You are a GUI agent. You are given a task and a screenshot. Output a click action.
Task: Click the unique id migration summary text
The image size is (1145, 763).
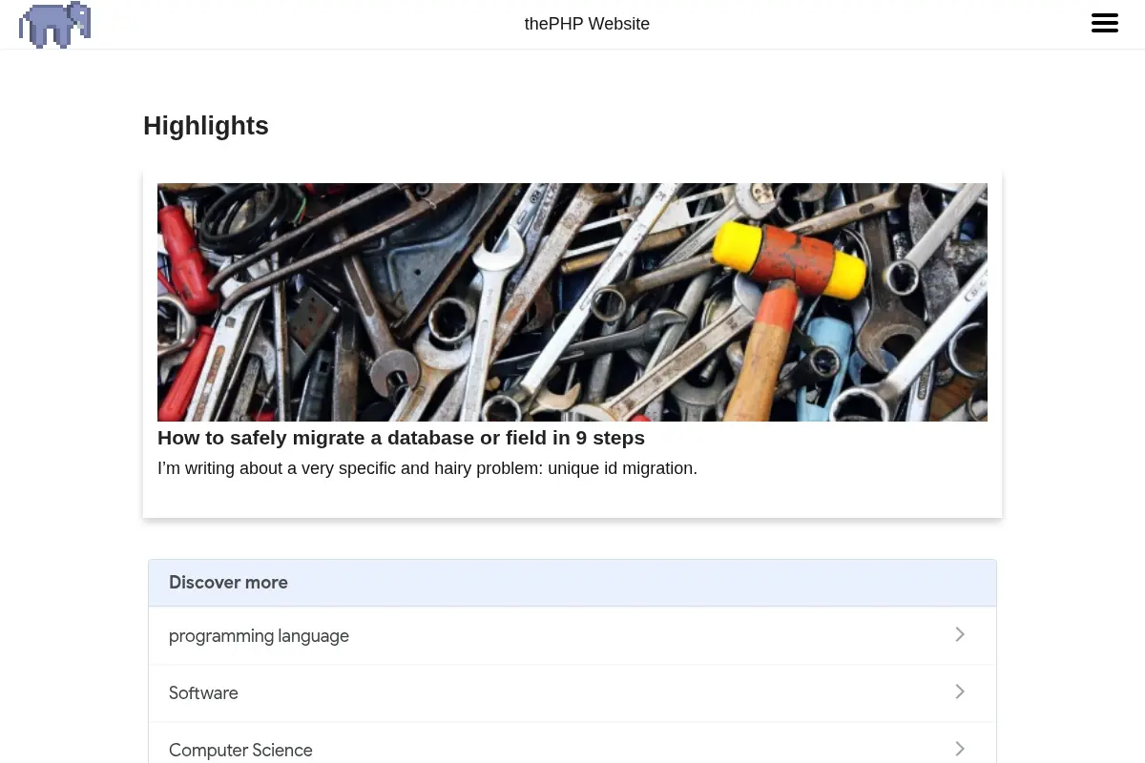click(x=427, y=468)
